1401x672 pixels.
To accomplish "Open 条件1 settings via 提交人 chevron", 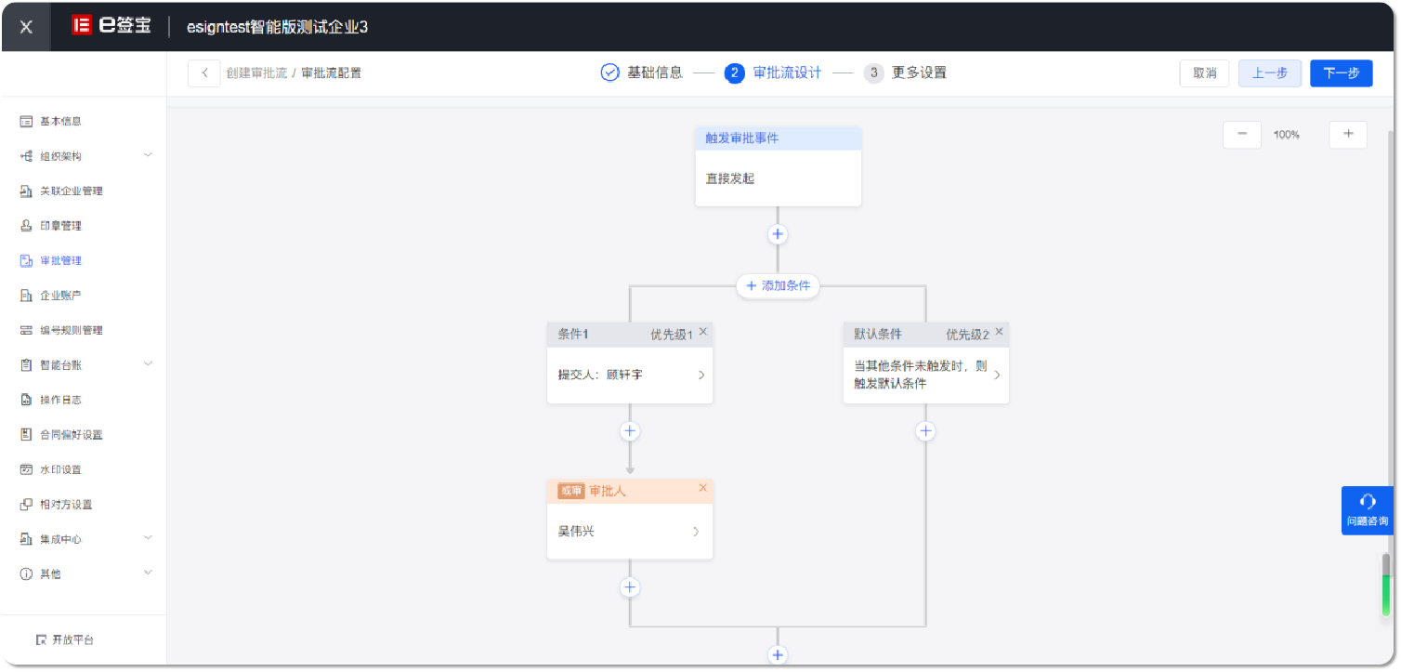I will pyautogui.click(x=701, y=376).
